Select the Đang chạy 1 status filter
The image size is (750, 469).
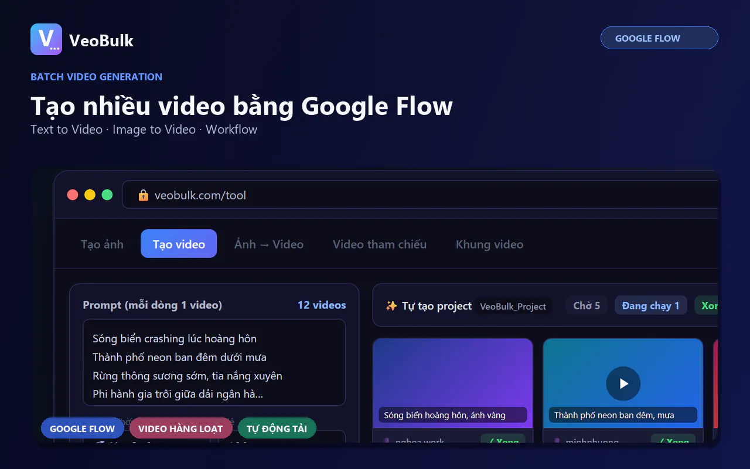coord(650,305)
